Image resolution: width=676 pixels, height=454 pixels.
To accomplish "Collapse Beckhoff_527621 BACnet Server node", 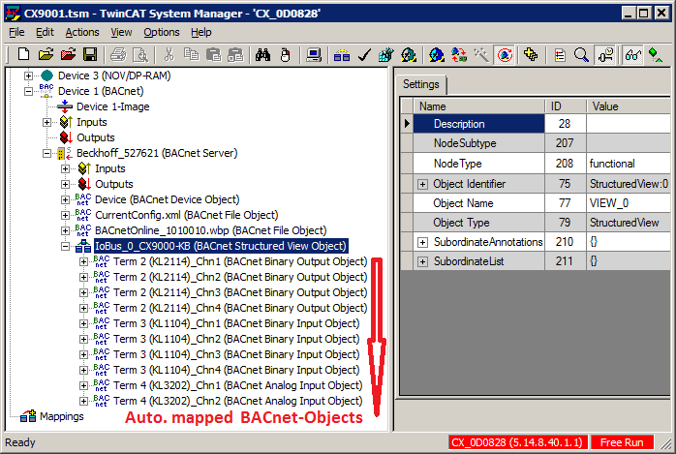I will click(x=47, y=153).
